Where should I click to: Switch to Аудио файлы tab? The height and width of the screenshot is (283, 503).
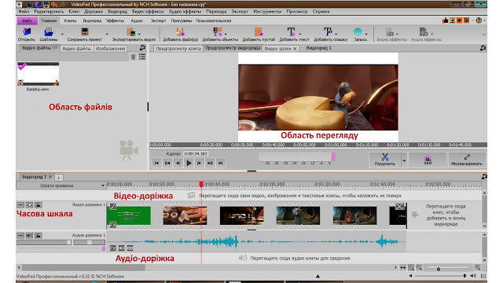pos(76,49)
